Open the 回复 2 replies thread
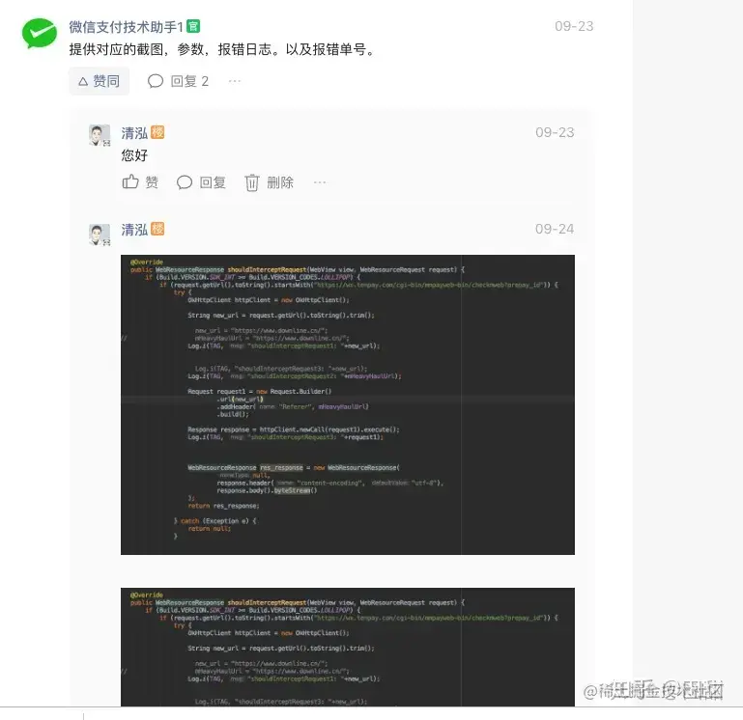Viewport: 743px width, 720px height. (x=178, y=81)
